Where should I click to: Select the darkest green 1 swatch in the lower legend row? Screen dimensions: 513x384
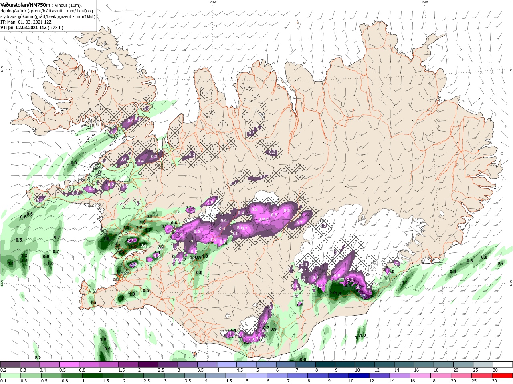(x=93, y=376)
